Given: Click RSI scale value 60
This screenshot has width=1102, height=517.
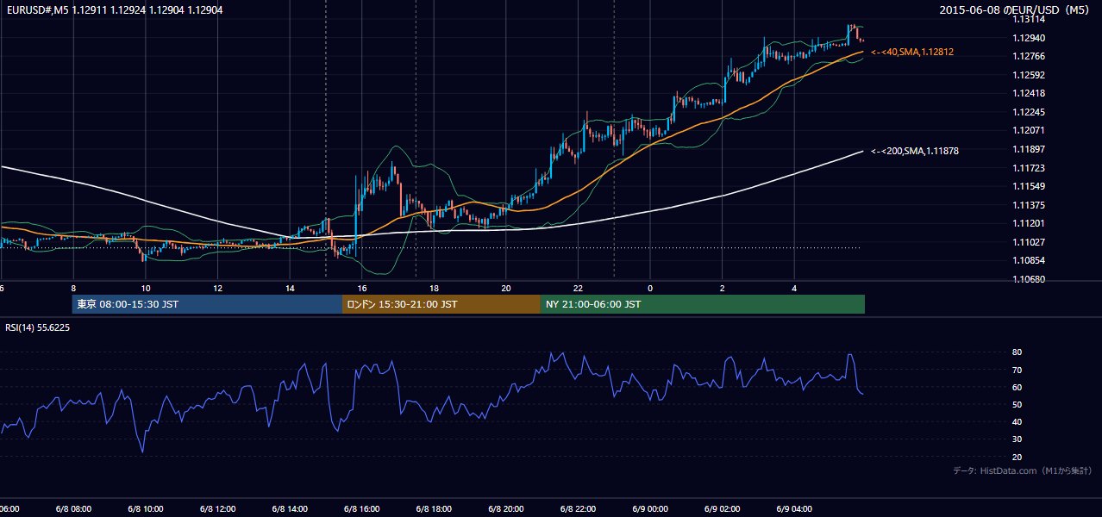Looking at the screenshot, I should pos(1017,387).
